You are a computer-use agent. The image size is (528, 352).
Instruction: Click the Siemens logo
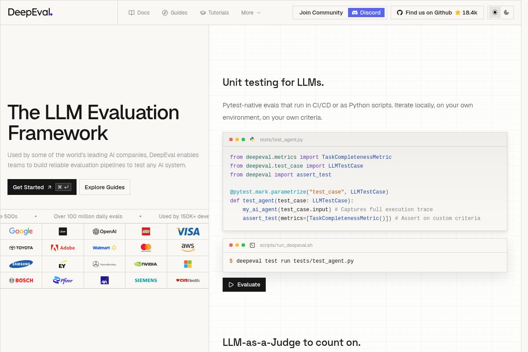click(146, 280)
